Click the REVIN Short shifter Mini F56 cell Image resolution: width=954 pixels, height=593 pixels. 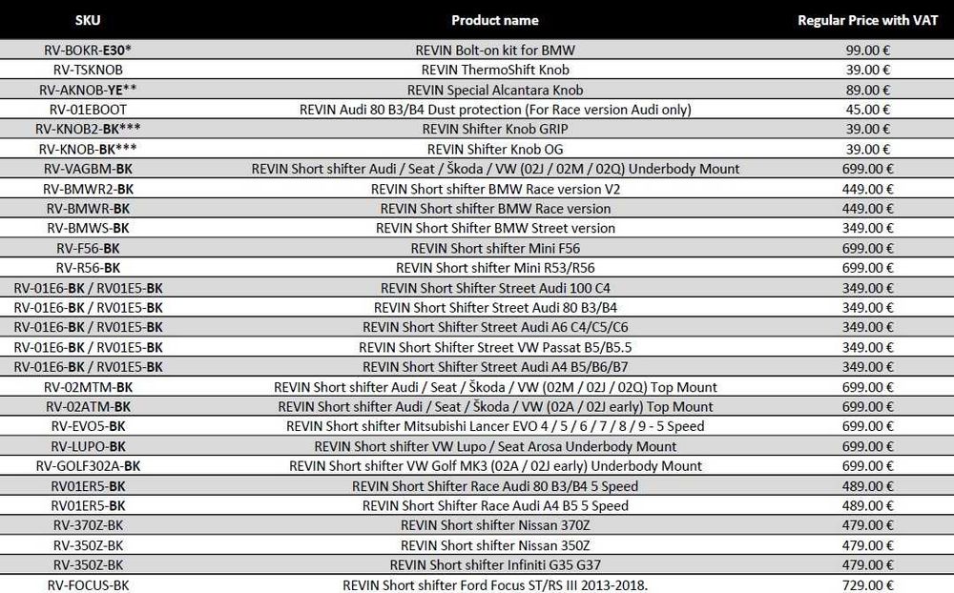(495, 248)
